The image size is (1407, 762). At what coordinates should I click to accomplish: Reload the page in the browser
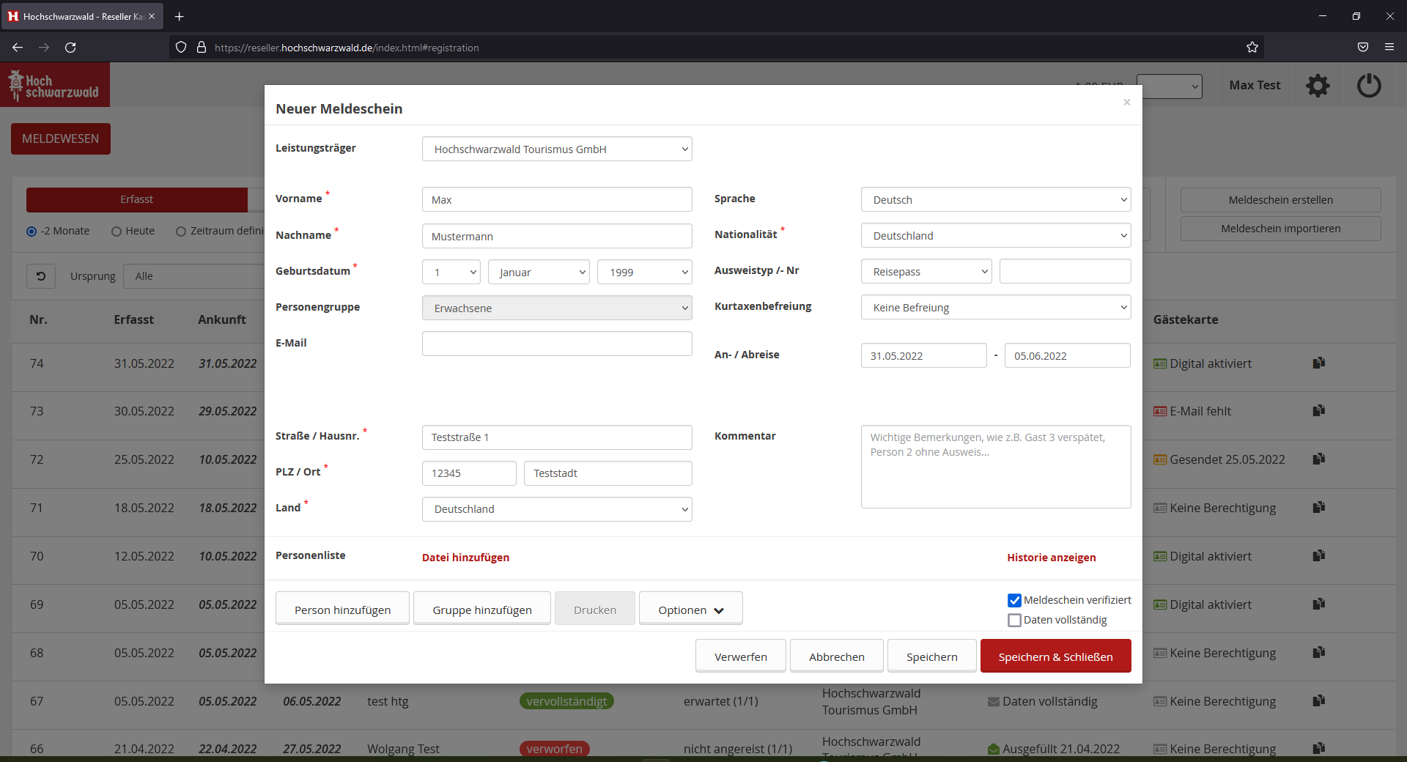pos(70,48)
